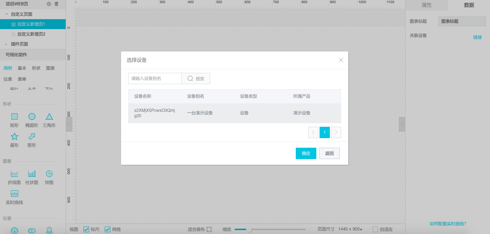Pick the 实时曲线 realtime curve component
Viewport: 490px width, 234px height.
(14, 194)
